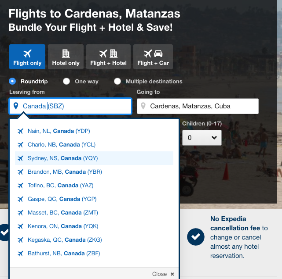Click the location pin icon in Leaving from

click(x=16, y=106)
